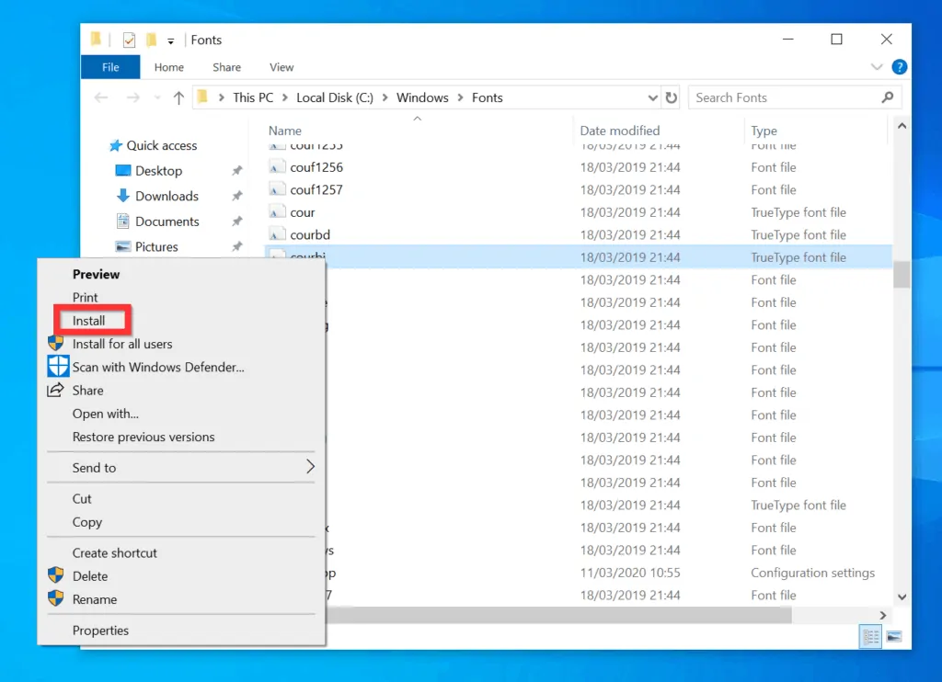The width and height of the screenshot is (942, 682).
Task: Select Install from the context menu
Action: click(90, 320)
